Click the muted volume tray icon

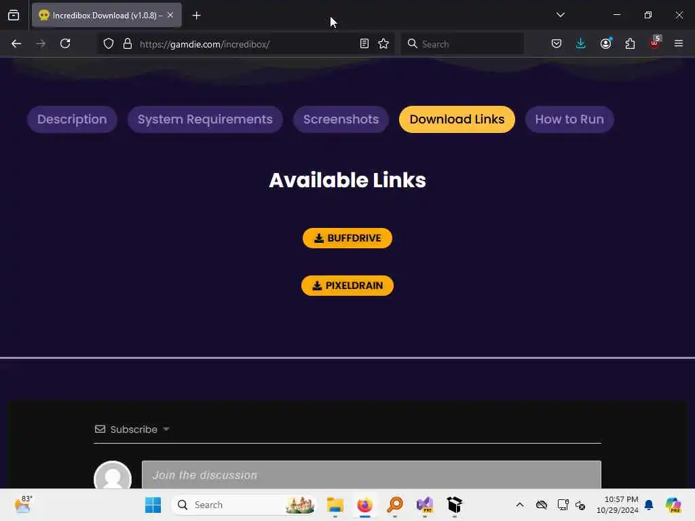[580, 505]
